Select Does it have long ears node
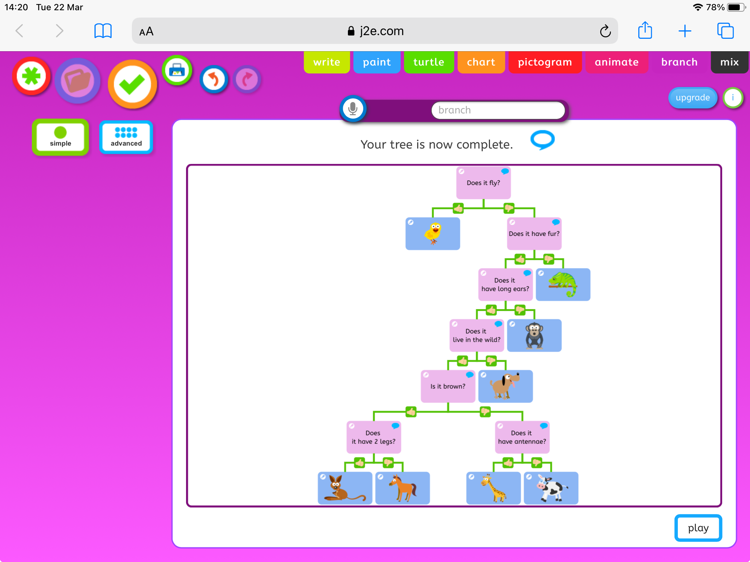The width and height of the screenshot is (750, 562). pos(505,285)
